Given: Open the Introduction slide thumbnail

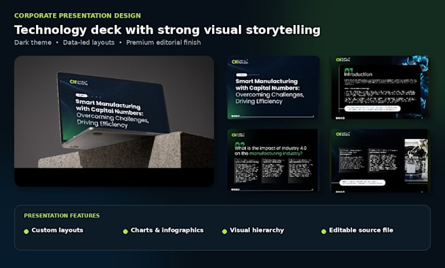Looking at the screenshot, I should point(380,88).
